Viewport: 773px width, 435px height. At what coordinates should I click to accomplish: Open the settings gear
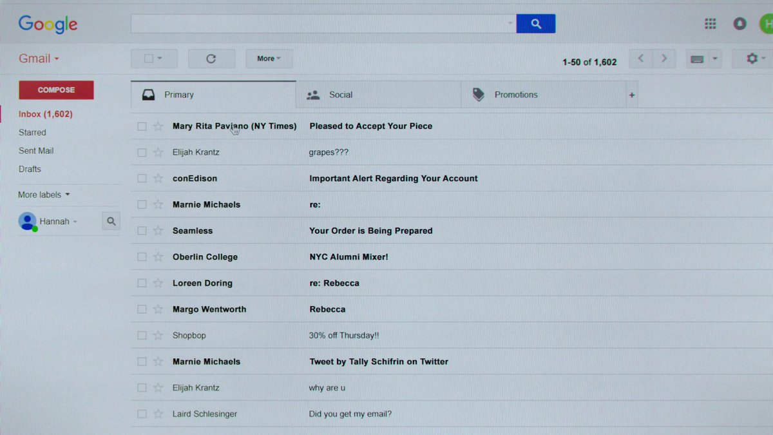[752, 59]
